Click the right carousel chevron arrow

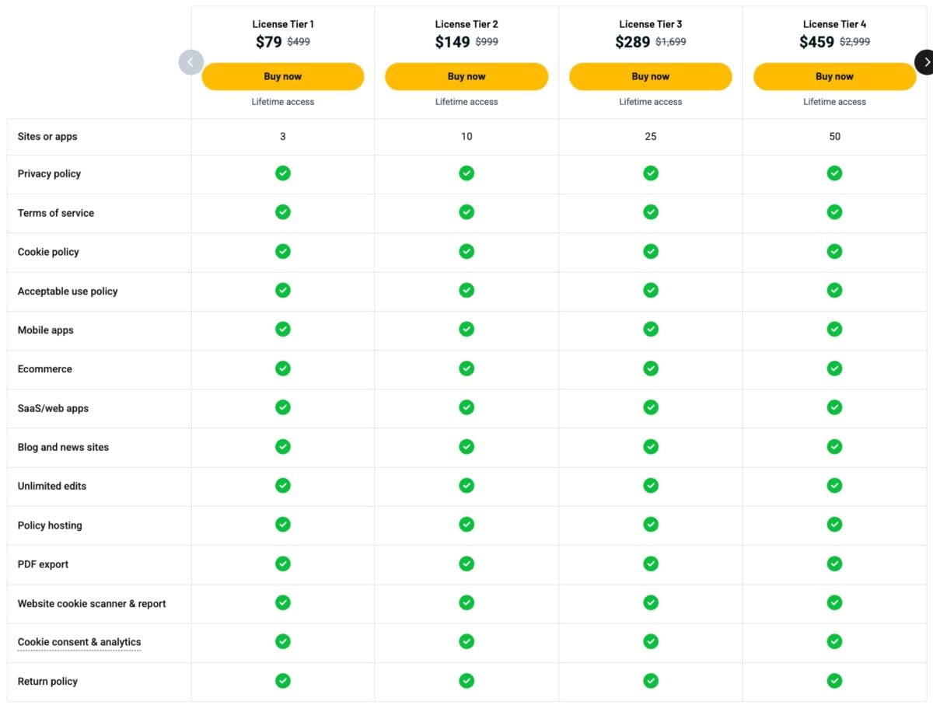point(926,61)
